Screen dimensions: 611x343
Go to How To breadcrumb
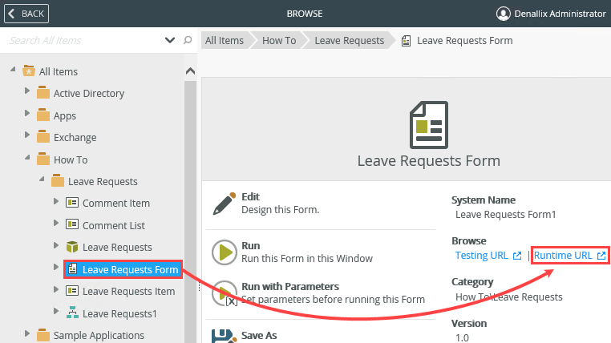278,40
